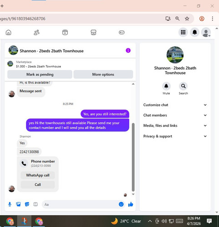Open a new browser tab

(2, 6)
